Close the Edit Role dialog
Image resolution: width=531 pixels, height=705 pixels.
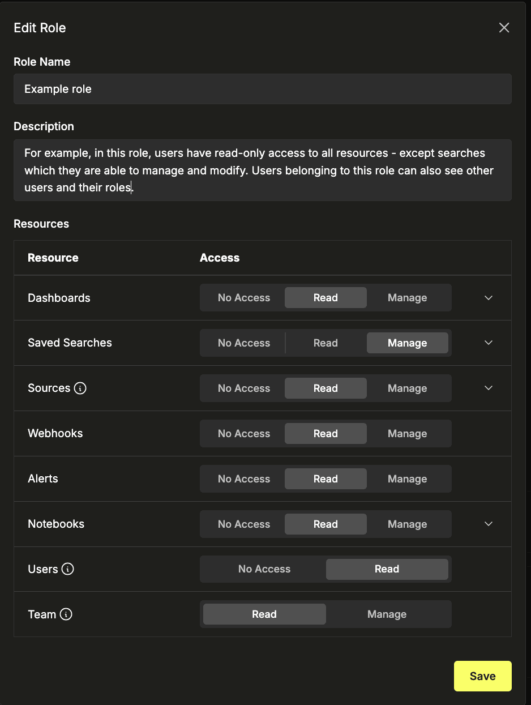point(504,27)
